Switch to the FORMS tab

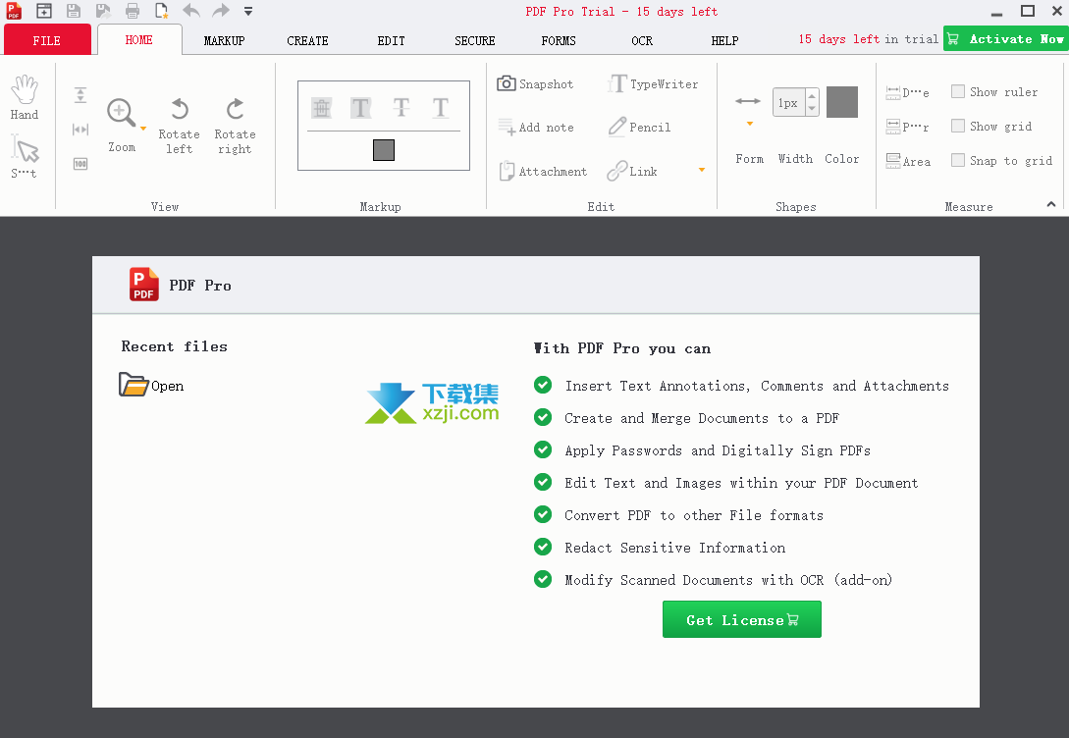coord(559,41)
